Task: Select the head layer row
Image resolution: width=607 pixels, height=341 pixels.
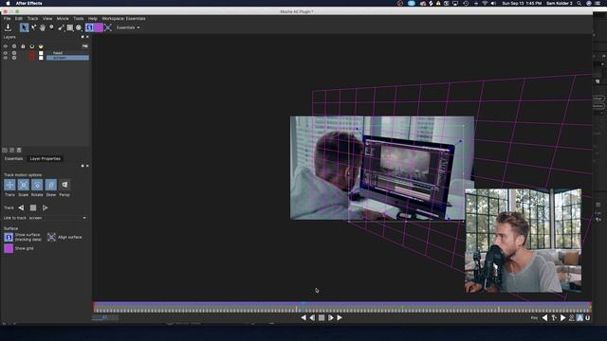Action: pyautogui.click(x=67, y=53)
